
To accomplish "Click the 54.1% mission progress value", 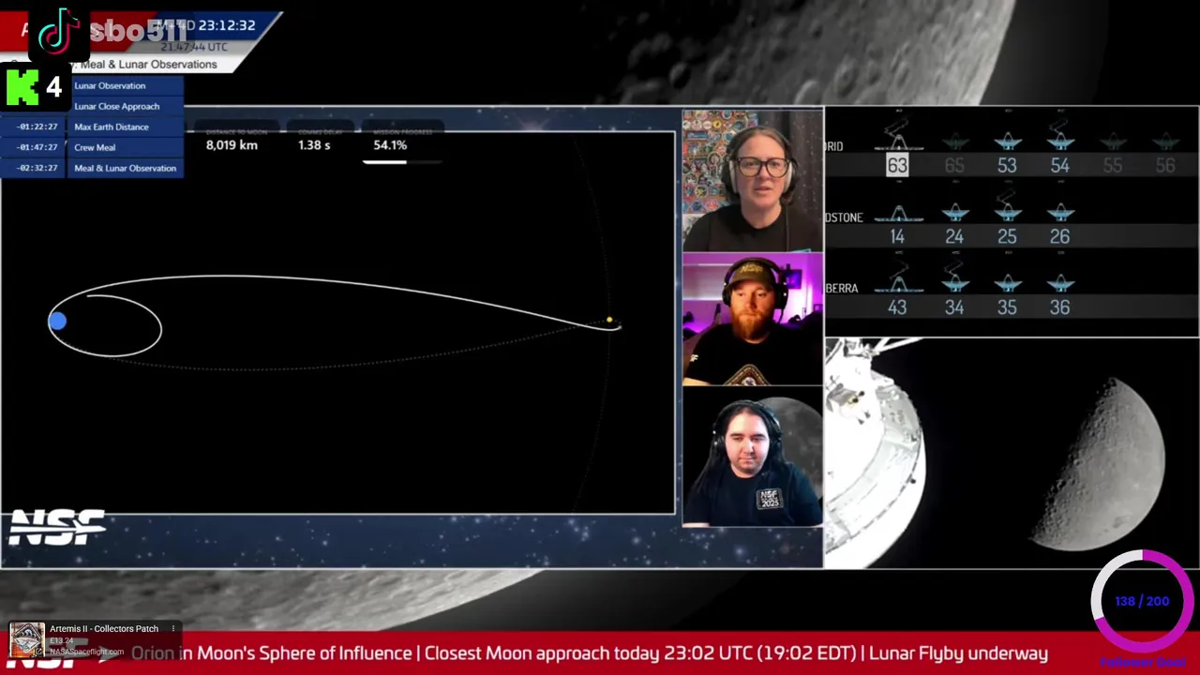I will click(x=390, y=145).
